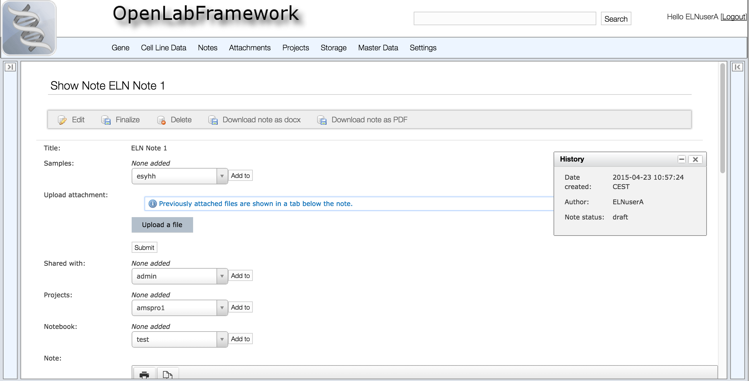
Task: Click the Logout link
Action: [733, 17]
